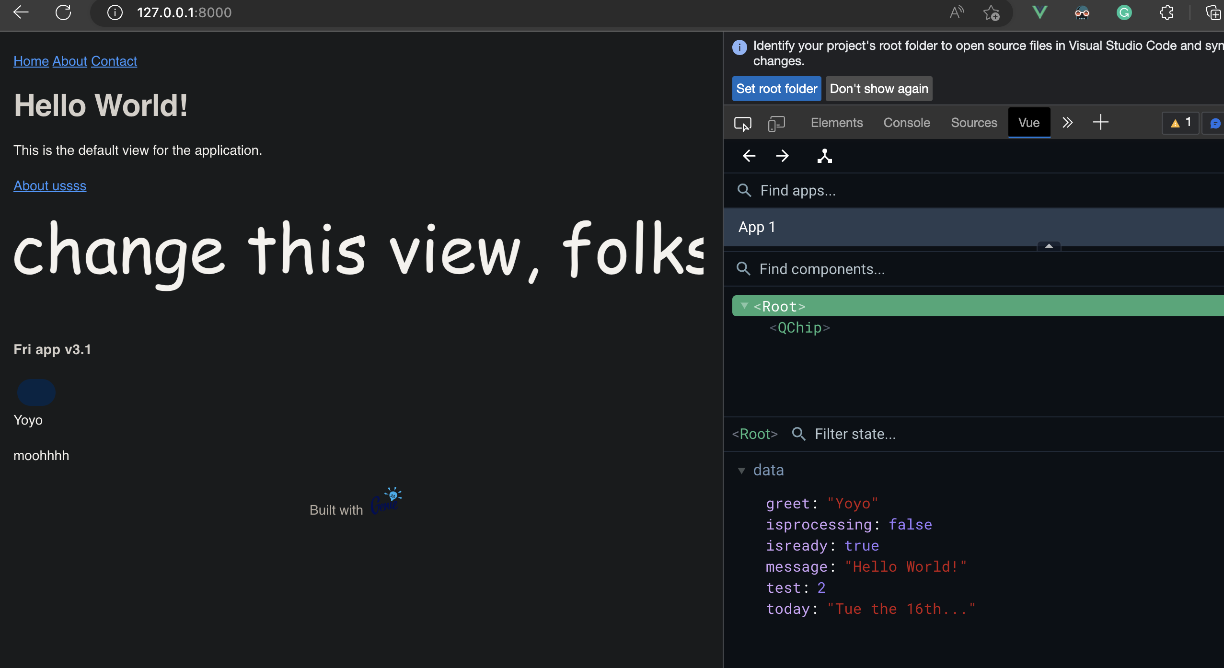Toggle device emulation icon
The width and height of the screenshot is (1224, 668).
tap(776, 123)
